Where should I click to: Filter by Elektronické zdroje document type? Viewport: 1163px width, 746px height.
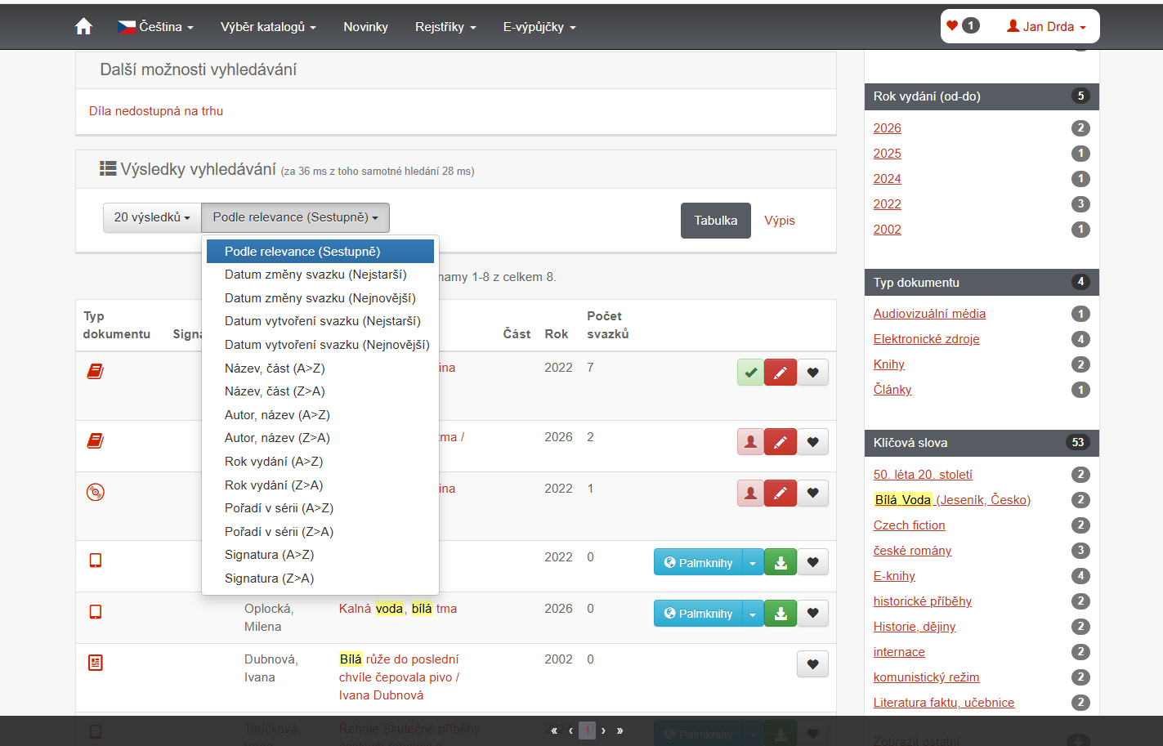[x=926, y=339]
